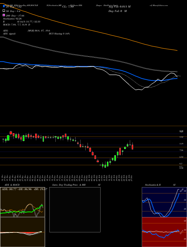Open the MACD histogram chart panel
The image size is (187, 247).
22,232
